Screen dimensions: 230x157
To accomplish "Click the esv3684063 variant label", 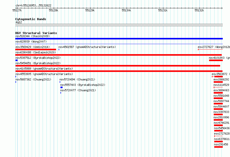I will coord(221,90).
